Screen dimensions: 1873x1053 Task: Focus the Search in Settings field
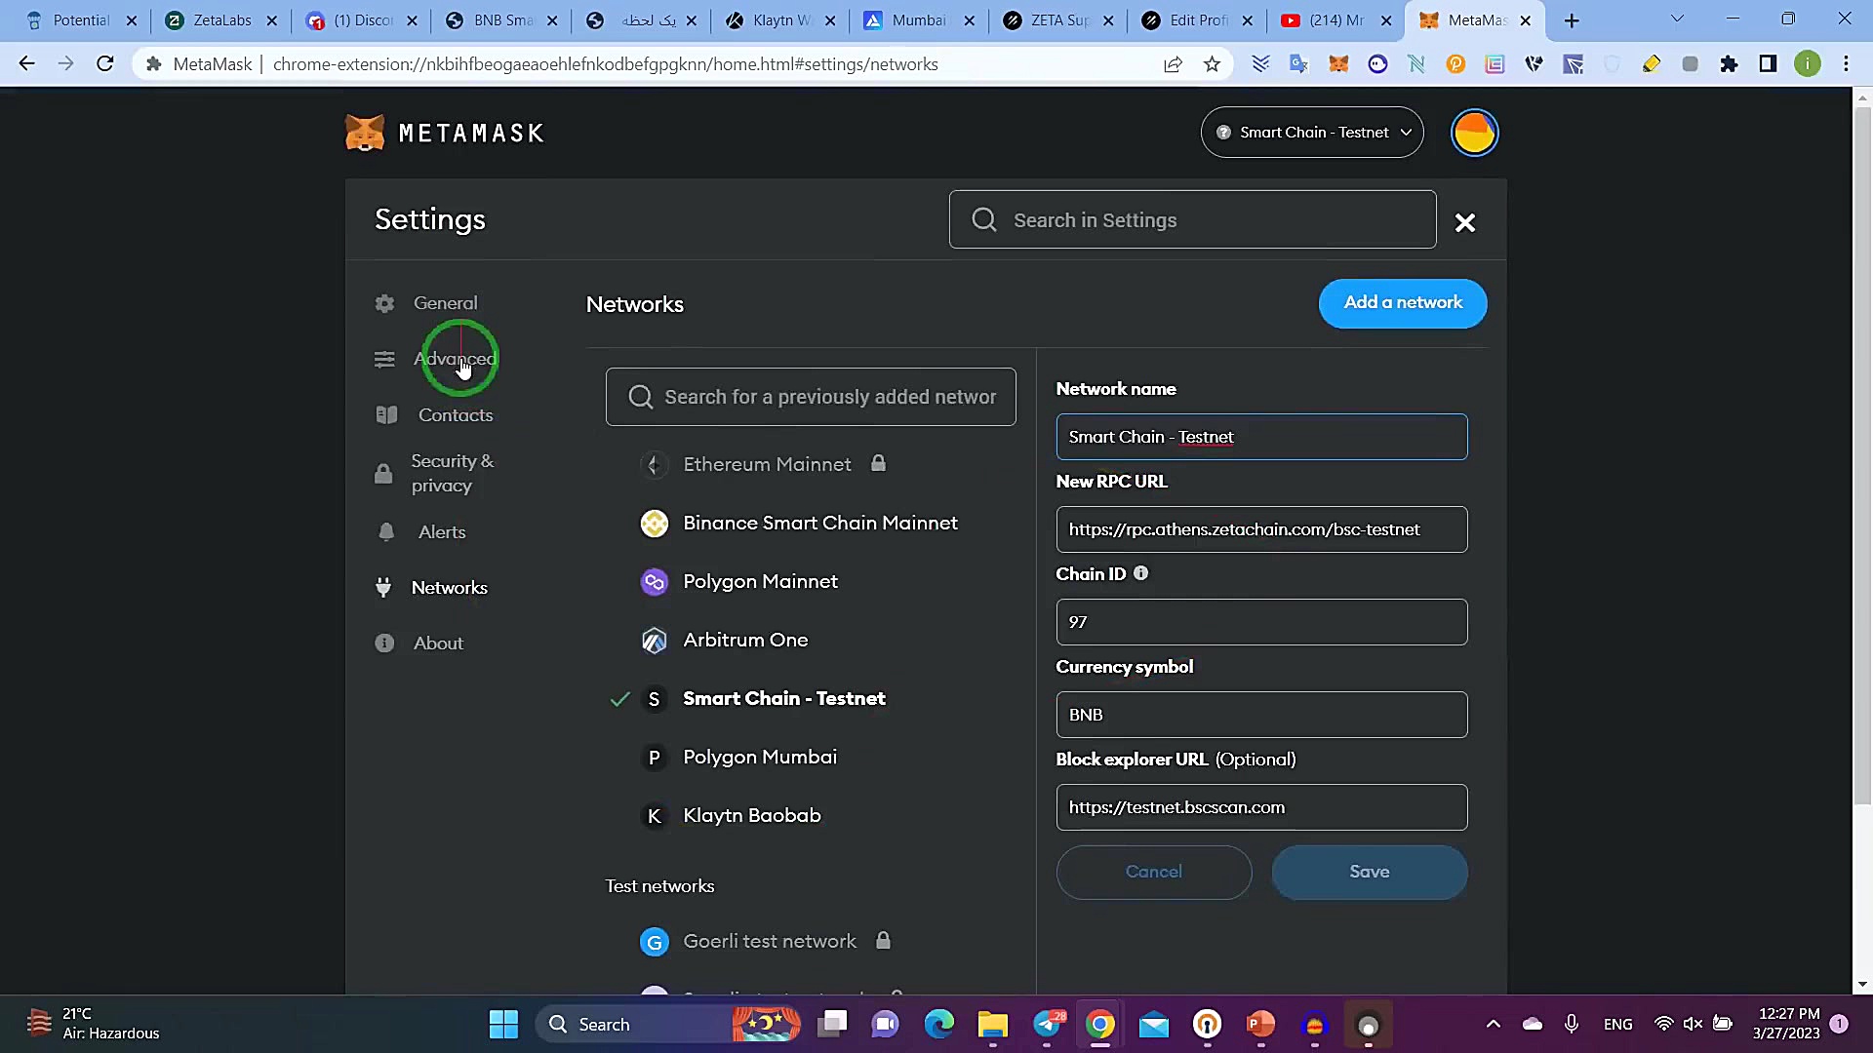(1192, 220)
